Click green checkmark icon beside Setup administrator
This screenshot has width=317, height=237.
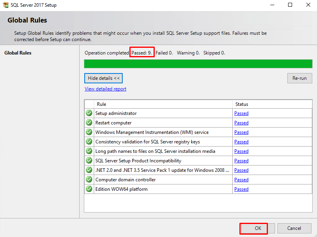(x=89, y=113)
